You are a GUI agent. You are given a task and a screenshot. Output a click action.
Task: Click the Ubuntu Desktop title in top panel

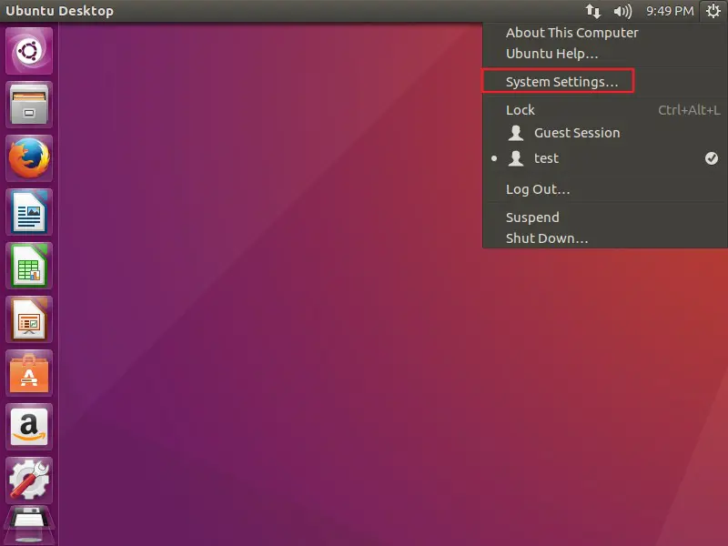coord(59,11)
